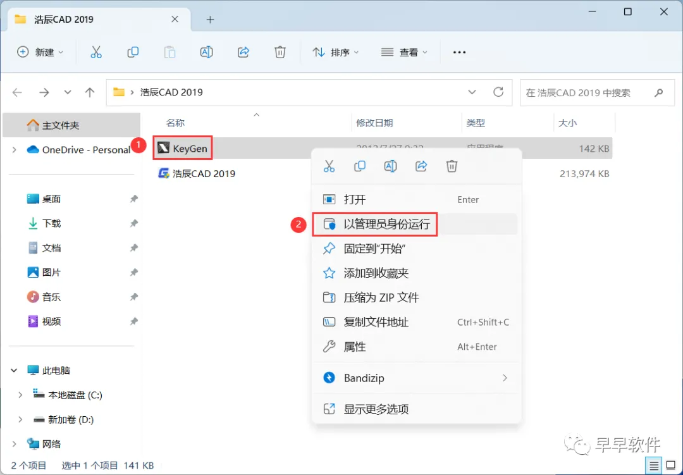Click the Copy icon in the toolbar
This screenshot has height=475, width=683.
[133, 52]
